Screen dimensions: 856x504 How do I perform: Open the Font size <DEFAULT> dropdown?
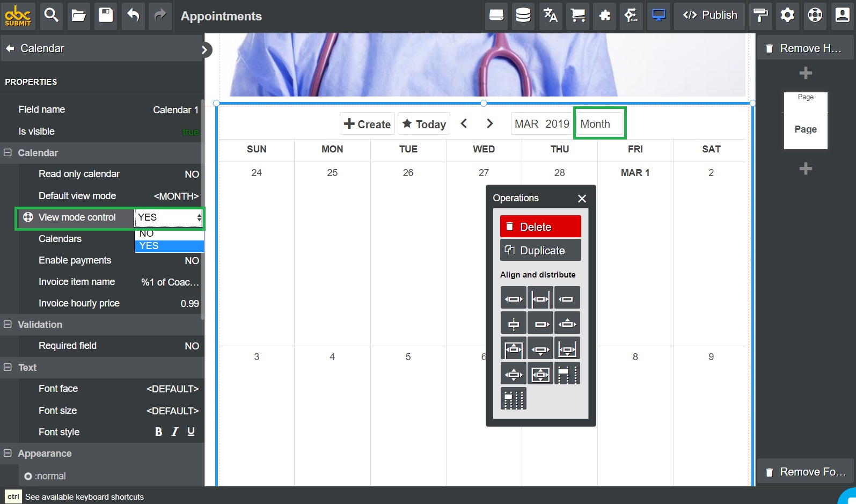click(x=172, y=411)
